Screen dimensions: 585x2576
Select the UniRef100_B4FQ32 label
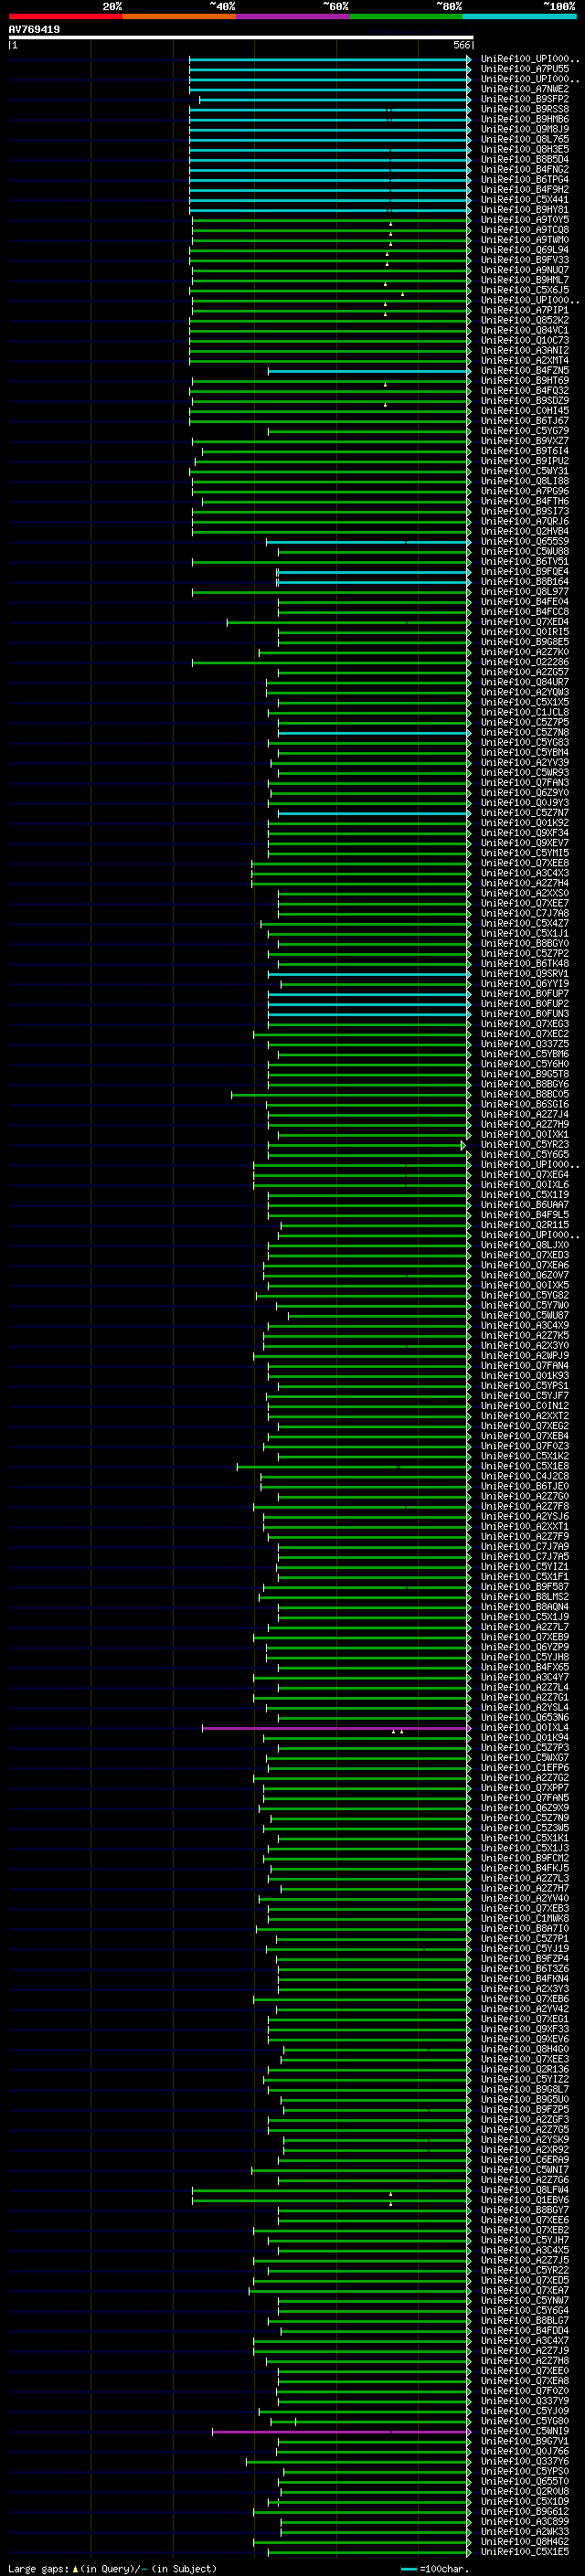[525, 390]
